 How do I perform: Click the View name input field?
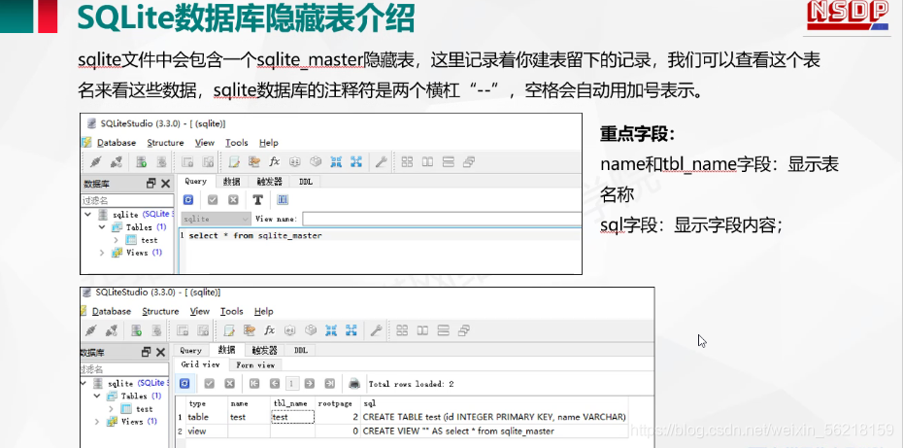pyautogui.click(x=442, y=219)
